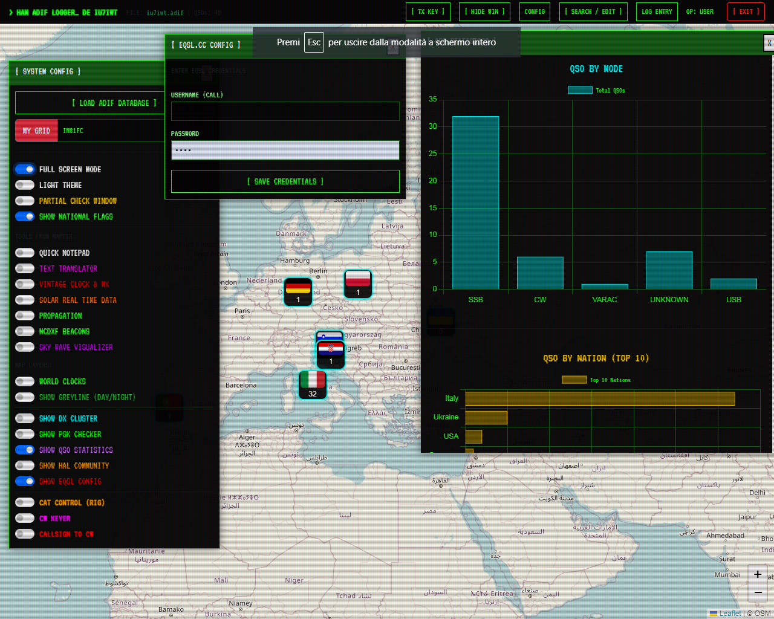Disable Full Screen Mode switch
774x619 pixels.
(25, 169)
